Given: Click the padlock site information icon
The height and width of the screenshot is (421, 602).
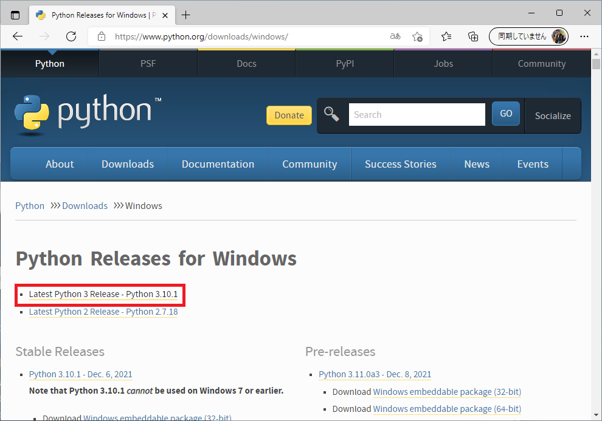Looking at the screenshot, I should [x=101, y=36].
